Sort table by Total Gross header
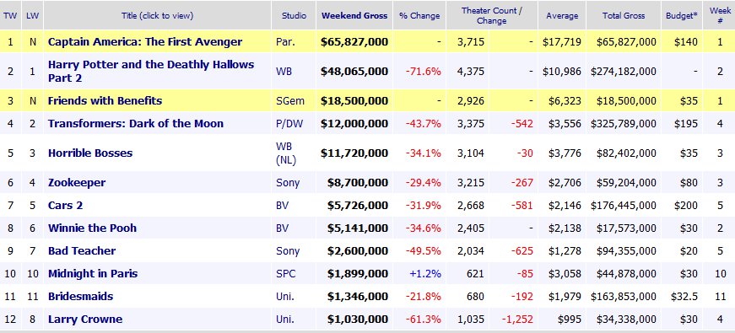The image size is (735, 333). coord(624,15)
